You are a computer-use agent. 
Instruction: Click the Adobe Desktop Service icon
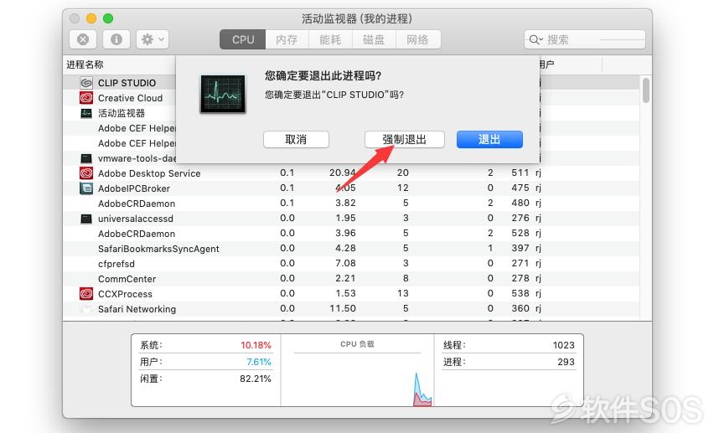[86, 173]
